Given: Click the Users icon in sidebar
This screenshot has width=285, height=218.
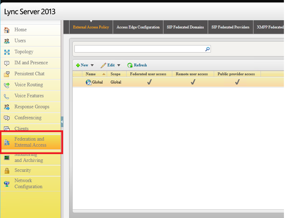Looking at the screenshot, I should [x=7, y=41].
